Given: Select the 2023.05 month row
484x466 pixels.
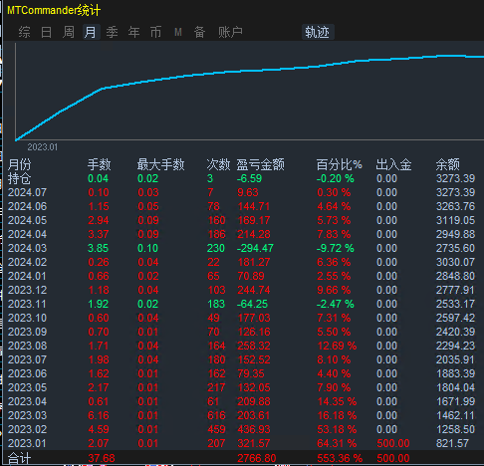Looking at the screenshot, I should (x=242, y=387).
